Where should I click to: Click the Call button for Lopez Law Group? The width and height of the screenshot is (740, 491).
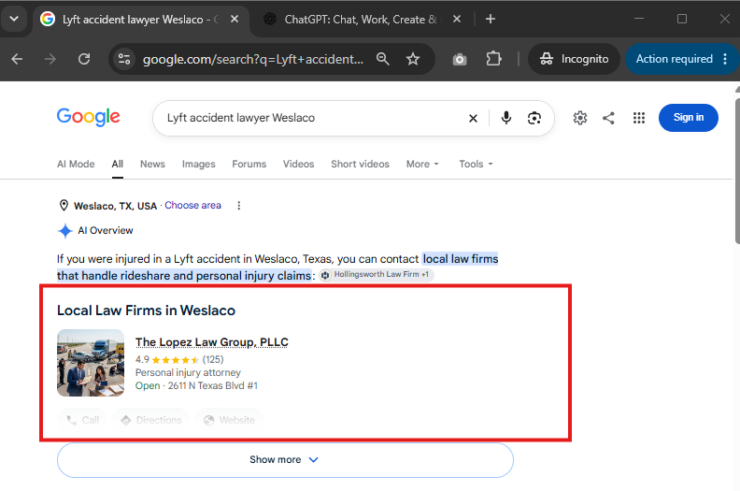coord(82,420)
